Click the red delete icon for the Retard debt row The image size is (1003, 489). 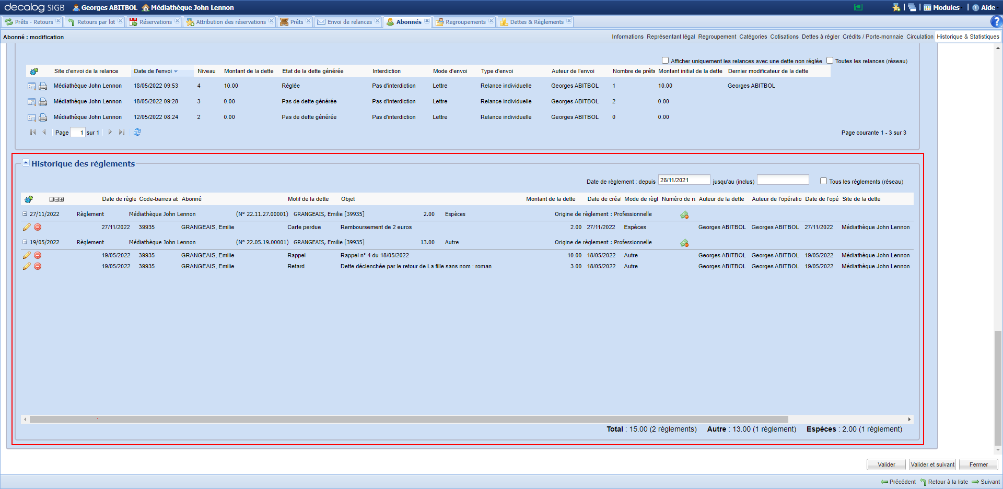(x=38, y=266)
